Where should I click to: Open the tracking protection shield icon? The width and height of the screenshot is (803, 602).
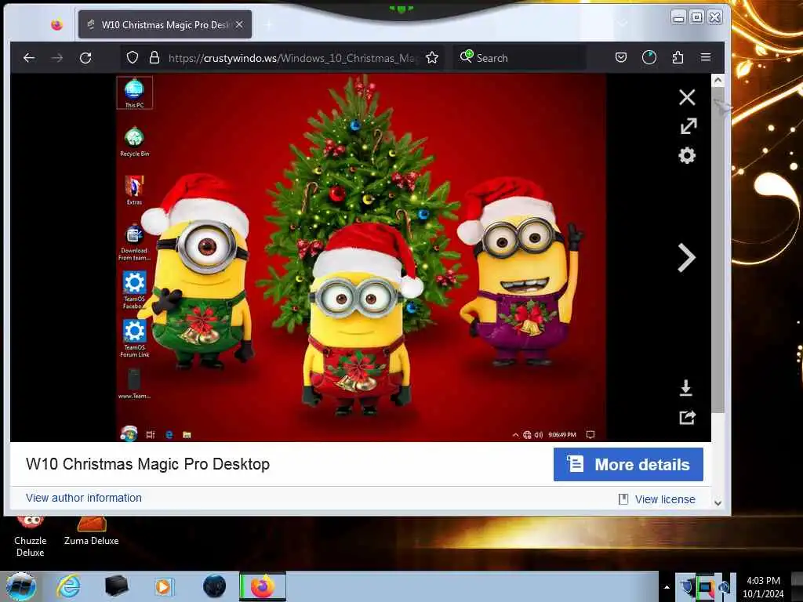pos(132,57)
